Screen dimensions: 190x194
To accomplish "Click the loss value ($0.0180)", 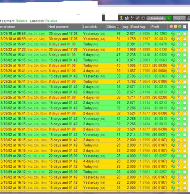I will pos(160,81).
